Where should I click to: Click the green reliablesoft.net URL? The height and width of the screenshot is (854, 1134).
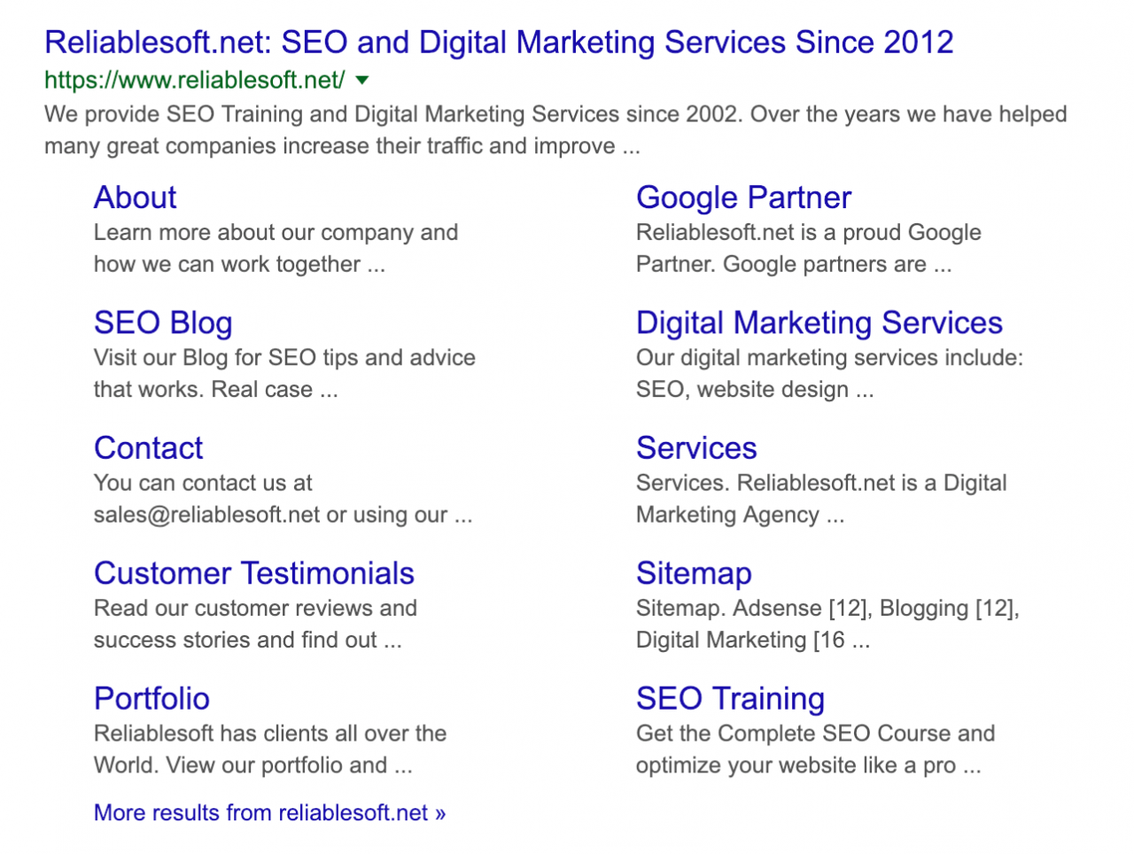tap(194, 81)
